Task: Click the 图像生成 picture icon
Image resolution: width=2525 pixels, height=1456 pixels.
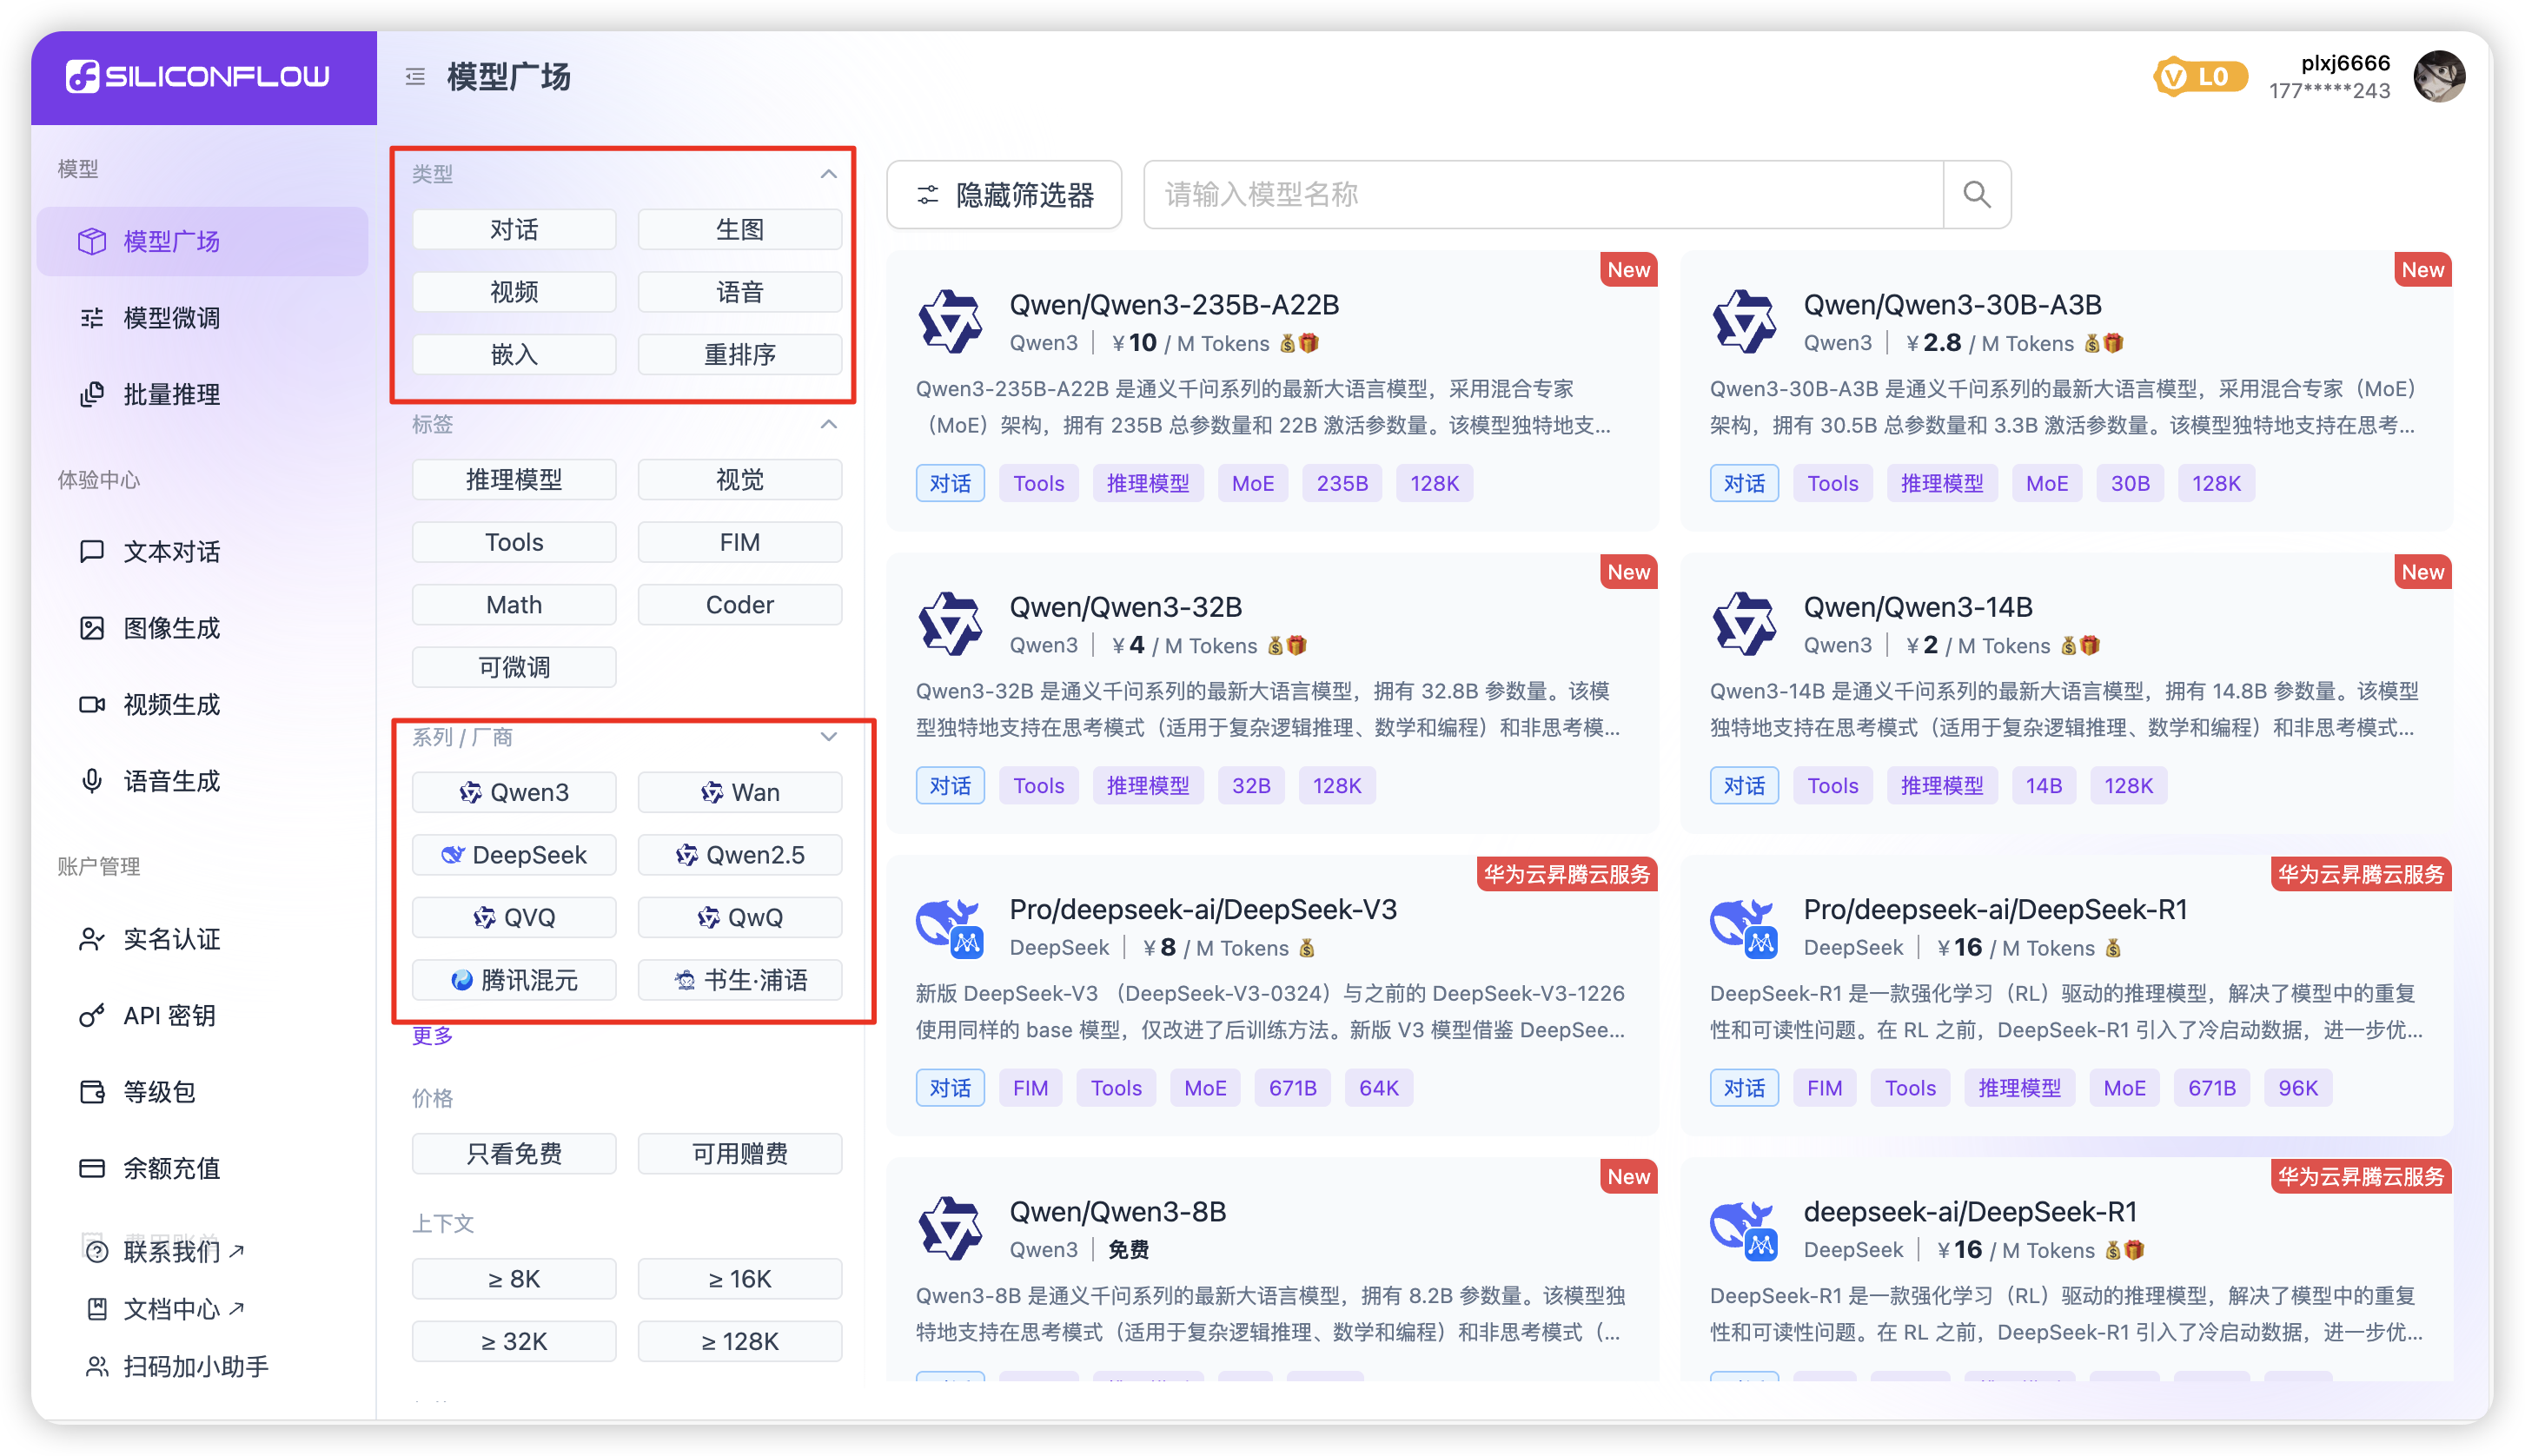Action: point(92,628)
